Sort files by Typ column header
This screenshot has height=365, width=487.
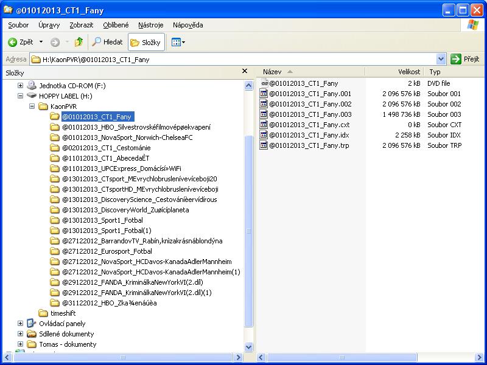(454, 72)
